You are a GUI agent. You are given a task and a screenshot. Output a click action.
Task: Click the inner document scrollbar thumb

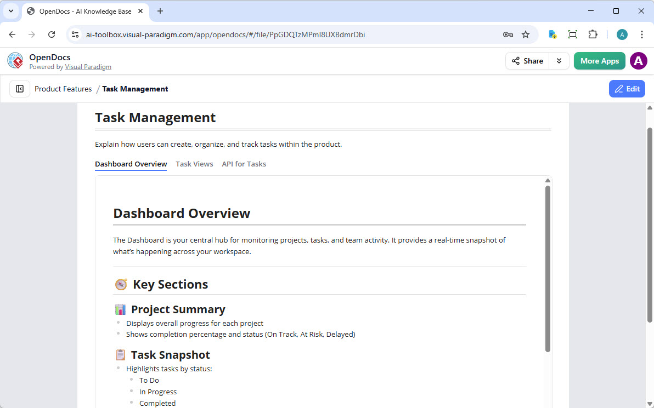(548, 268)
